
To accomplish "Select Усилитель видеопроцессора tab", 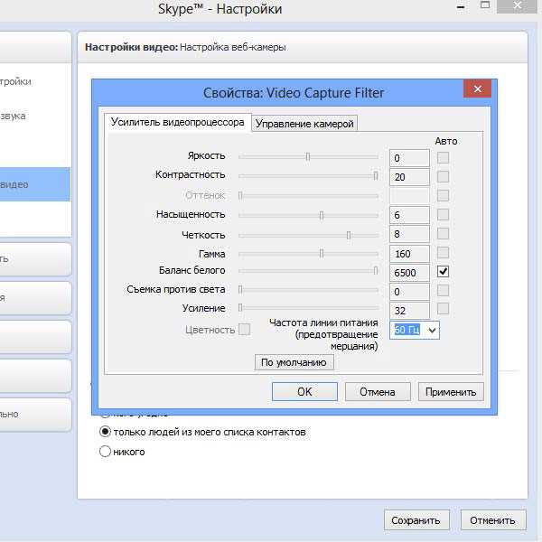I will click(177, 122).
